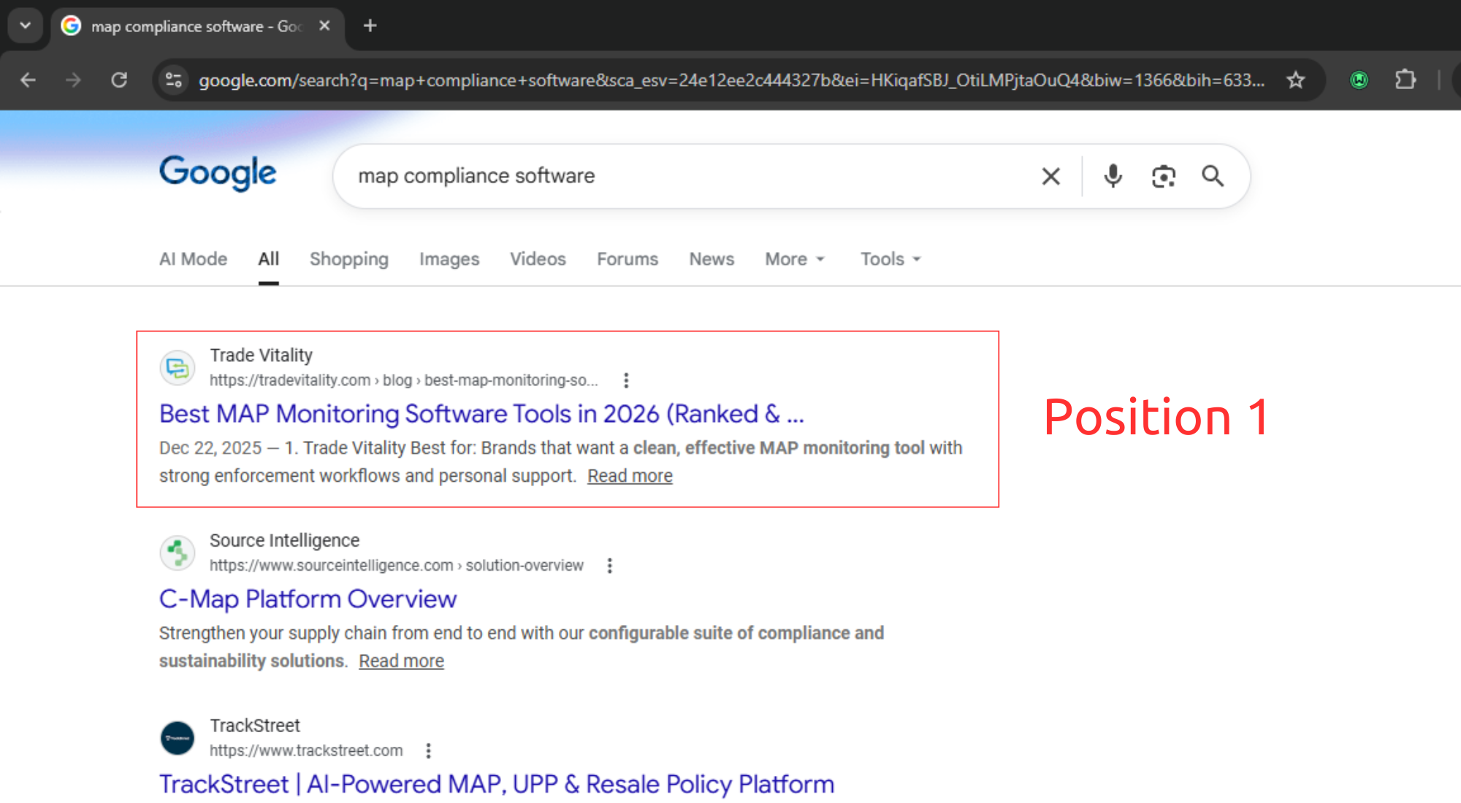Open the Tools dropdown
The height and width of the screenshot is (803, 1461).
point(888,259)
